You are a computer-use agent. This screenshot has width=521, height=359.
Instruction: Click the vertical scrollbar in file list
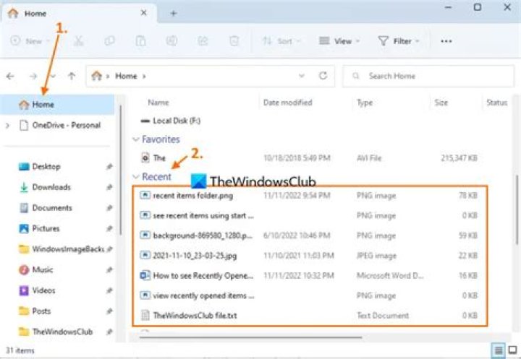[x=517, y=209]
